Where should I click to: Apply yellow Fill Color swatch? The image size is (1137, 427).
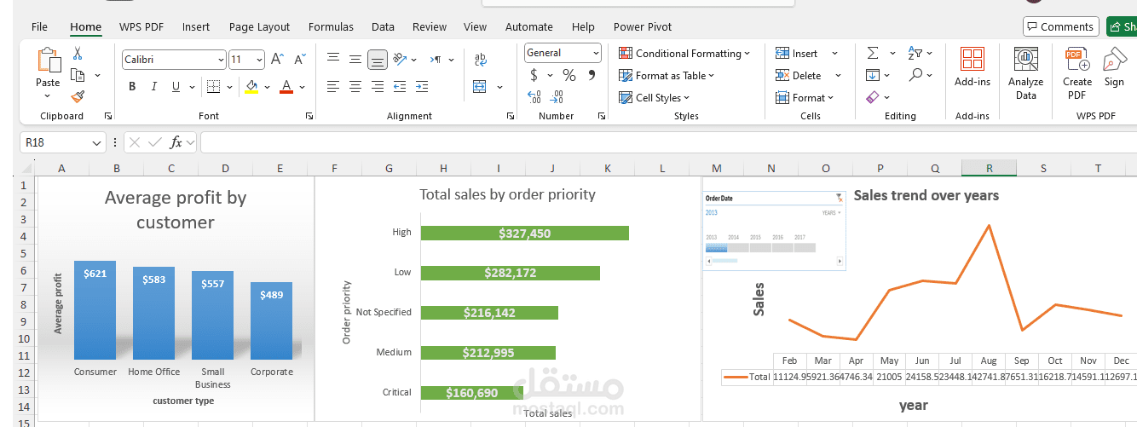251,86
